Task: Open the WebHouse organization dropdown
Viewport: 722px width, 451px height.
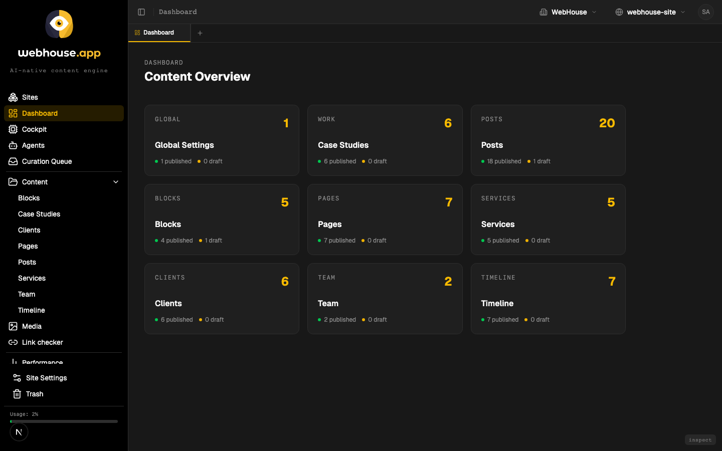Action: click(x=568, y=12)
